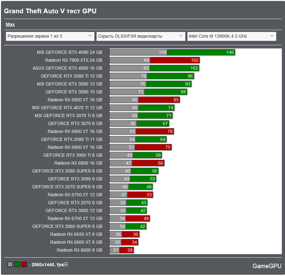Image resolution: width=285 pixels, height=276 pixels.
Task: Remove GEFORCE RTX 2060 SUPER row with red X
Action: [x=105, y=227]
